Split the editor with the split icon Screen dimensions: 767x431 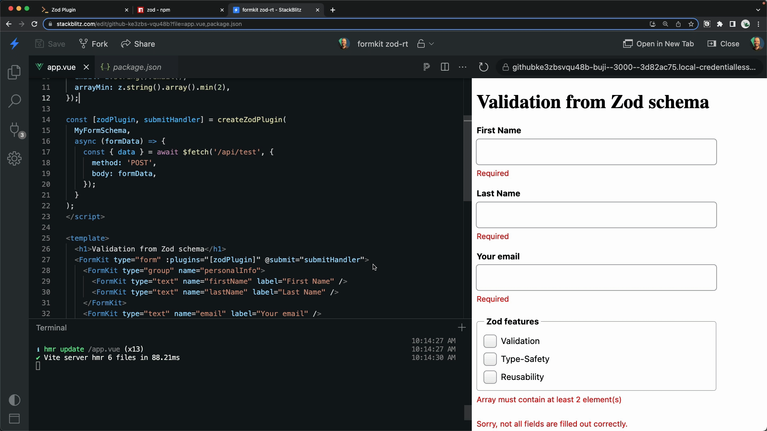point(445,67)
